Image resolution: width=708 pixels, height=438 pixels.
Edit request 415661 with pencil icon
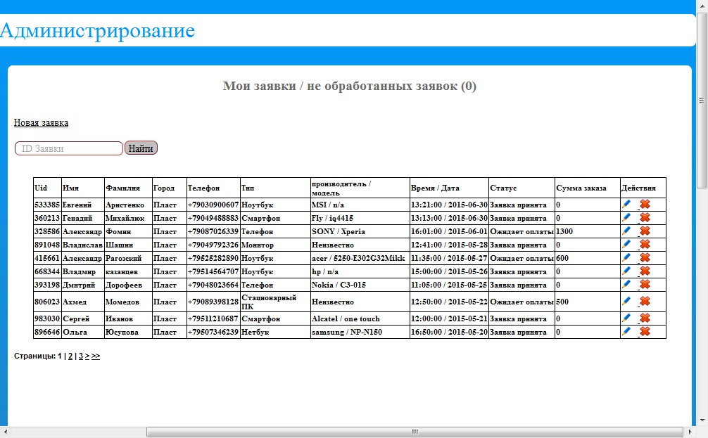pos(626,257)
